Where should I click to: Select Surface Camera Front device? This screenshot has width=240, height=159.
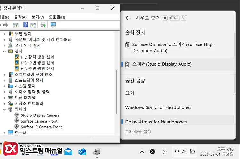(39, 121)
